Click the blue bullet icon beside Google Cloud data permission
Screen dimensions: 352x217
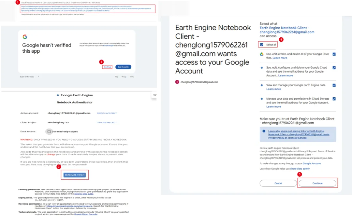(261, 68)
